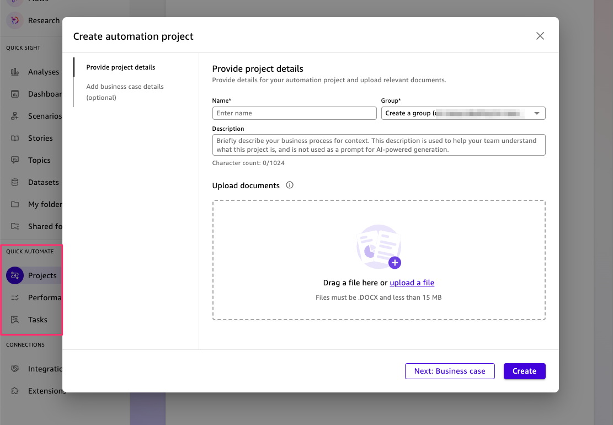This screenshot has width=613, height=425.
Task: Close the Create automation project dialog
Action: click(540, 36)
